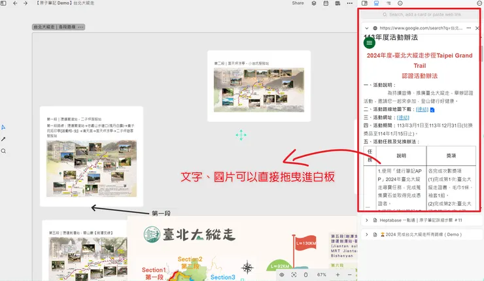Open web card options ellipsis
Screen dimensions: 484x281
469,28
